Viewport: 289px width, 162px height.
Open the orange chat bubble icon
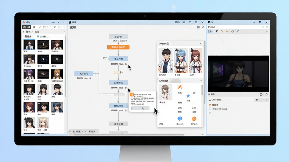194,119
